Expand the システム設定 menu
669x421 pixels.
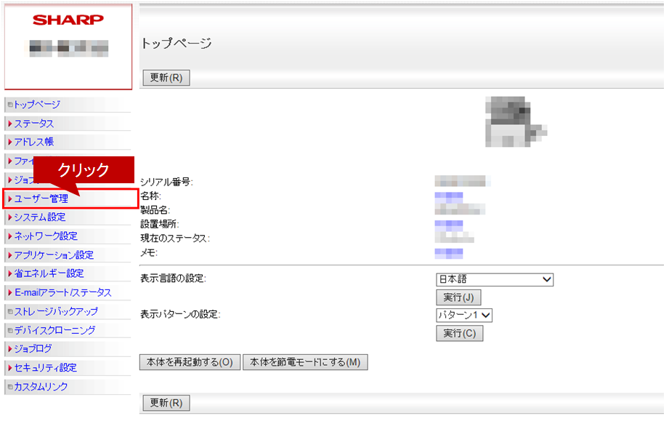tap(39, 217)
